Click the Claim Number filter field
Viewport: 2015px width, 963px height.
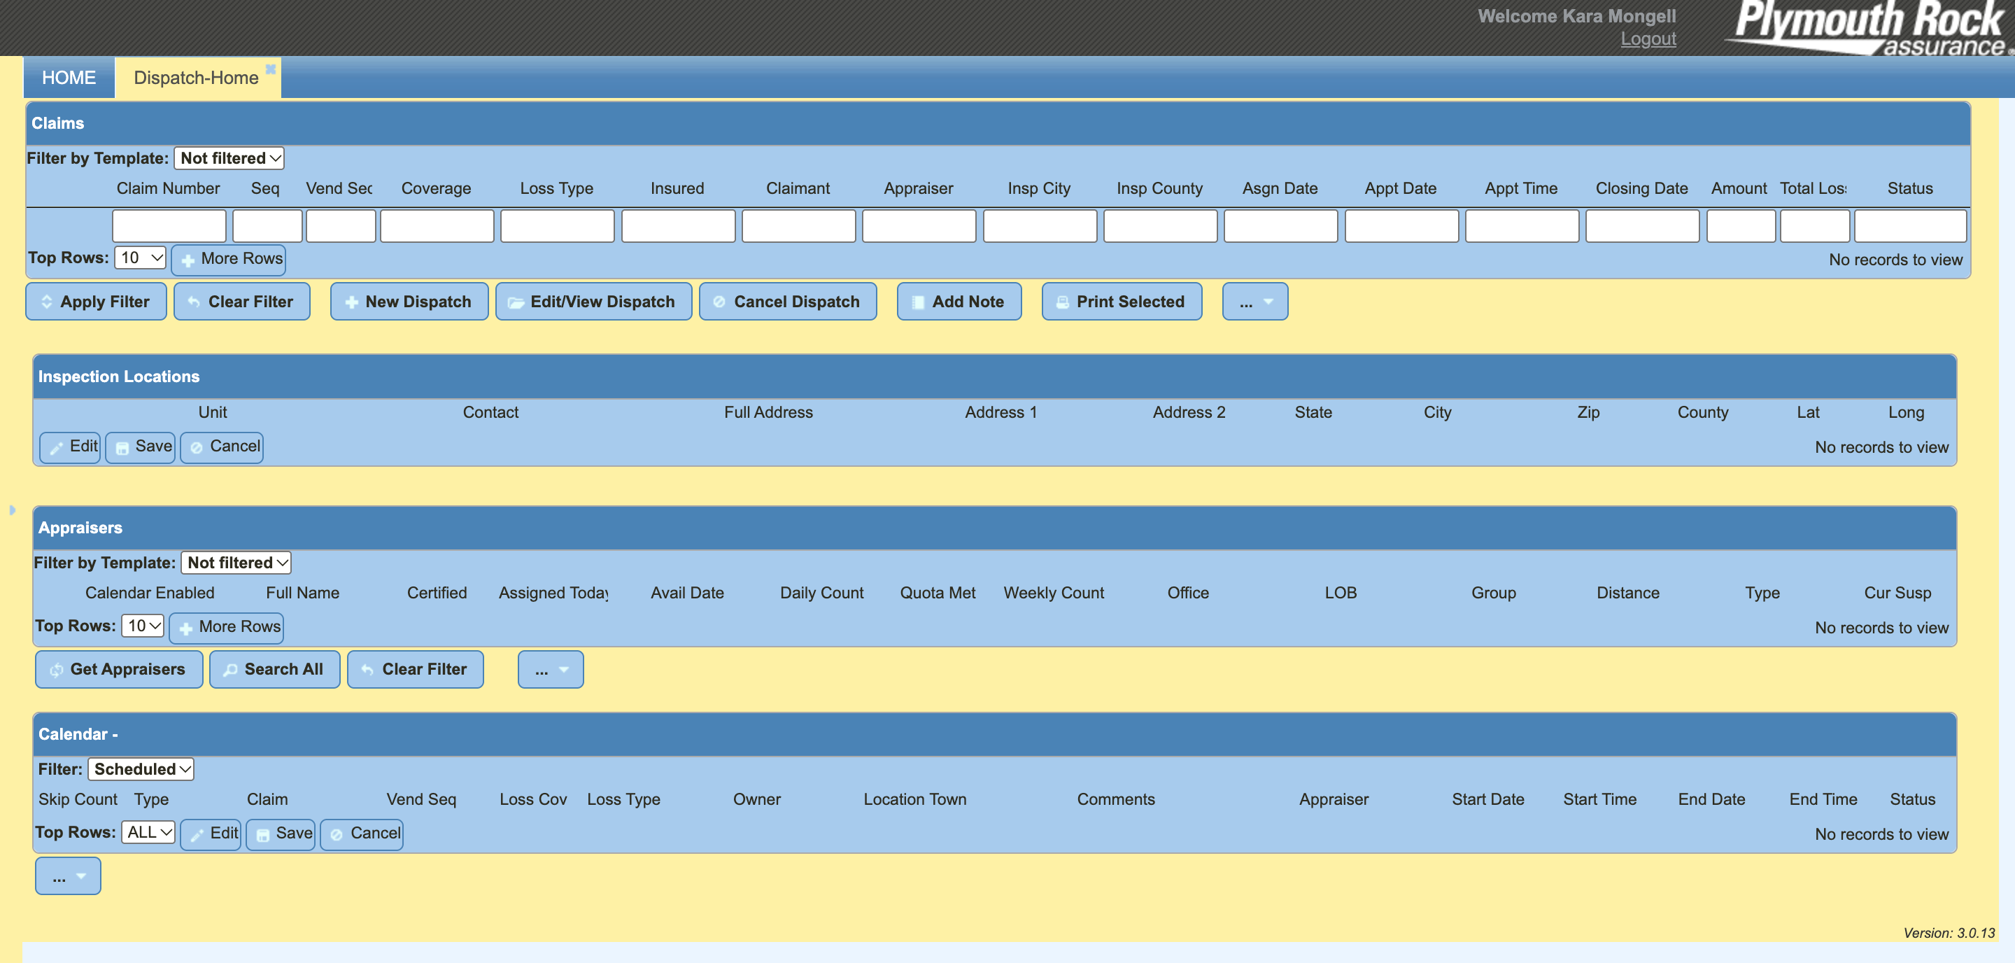169,226
